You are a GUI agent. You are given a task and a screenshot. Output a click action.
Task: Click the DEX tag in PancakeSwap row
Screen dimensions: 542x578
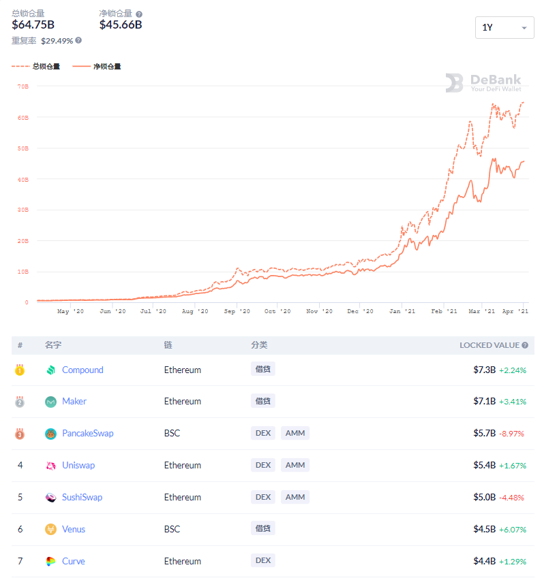pyautogui.click(x=263, y=433)
